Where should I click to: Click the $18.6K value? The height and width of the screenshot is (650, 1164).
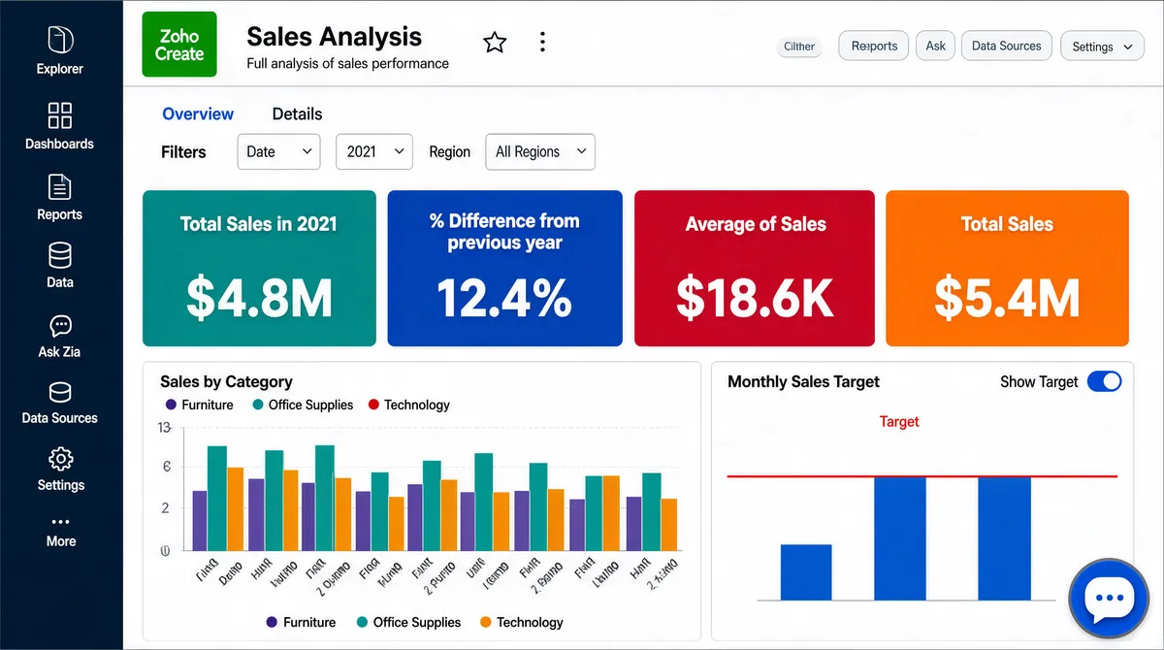[x=755, y=297]
